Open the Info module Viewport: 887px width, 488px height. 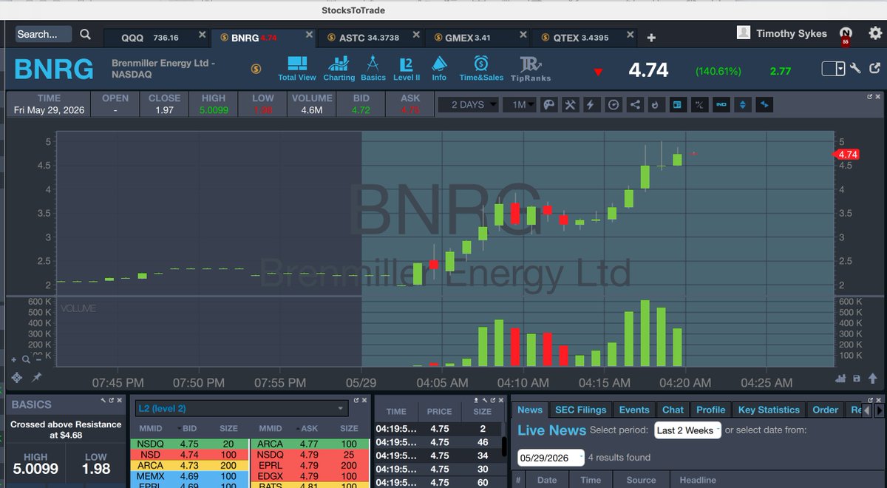pyautogui.click(x=439, y=68)
